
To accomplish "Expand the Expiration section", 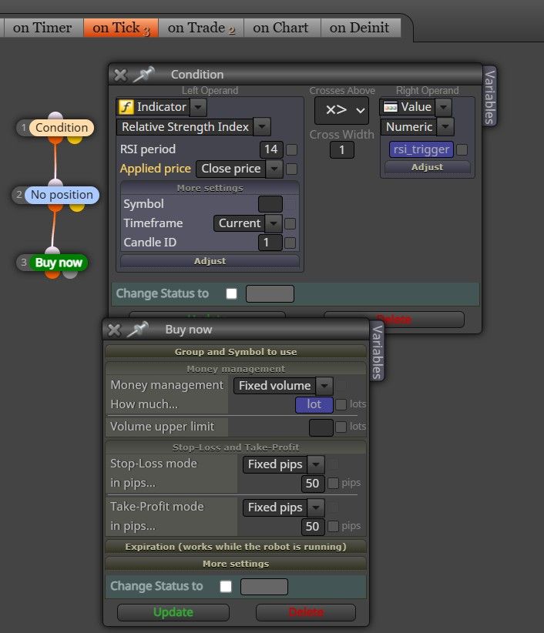I will coord(236,547).
